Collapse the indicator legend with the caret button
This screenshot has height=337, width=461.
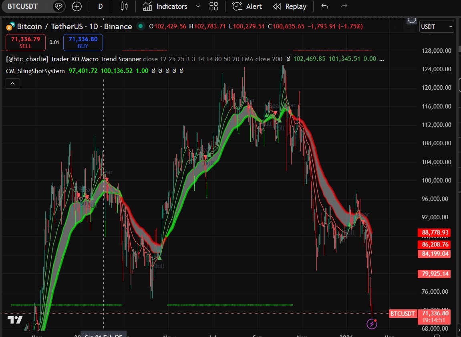click(x=13, y=84)
